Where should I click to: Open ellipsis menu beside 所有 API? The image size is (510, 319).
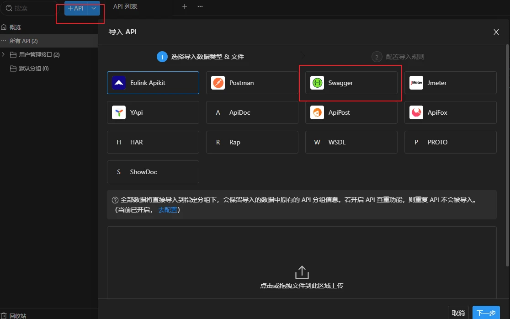point(4,41)
